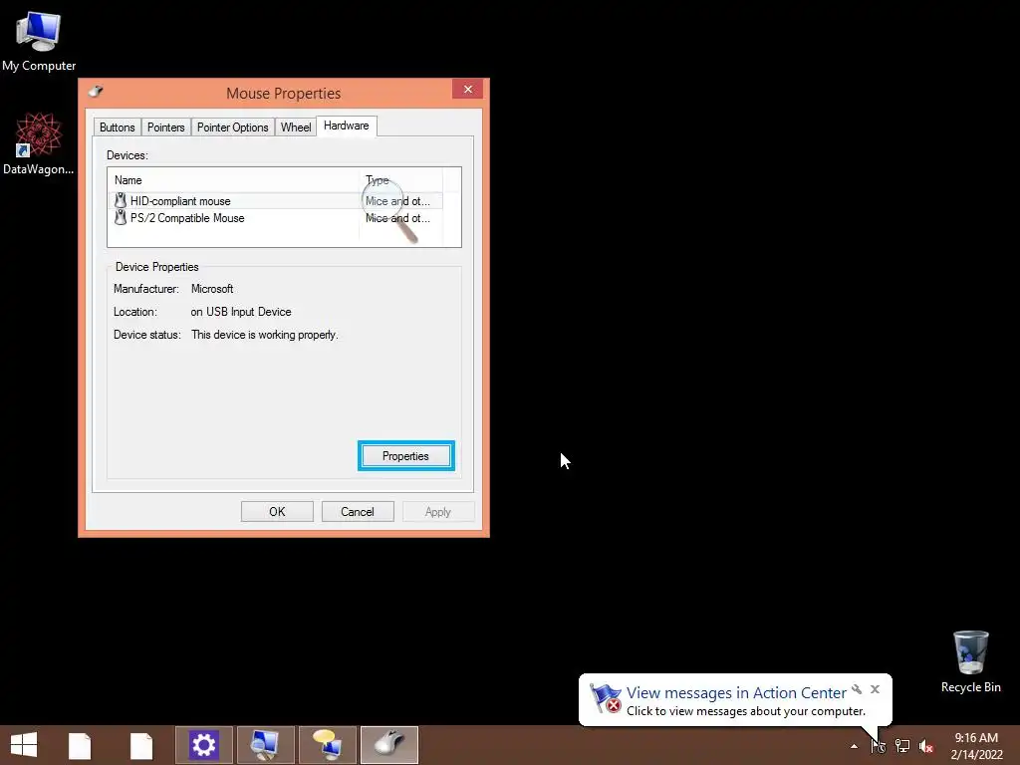Viewport: 1020px width, 765px height.
Task: Click Cancel in Mouse Properties
Action: tap(358, 511)
